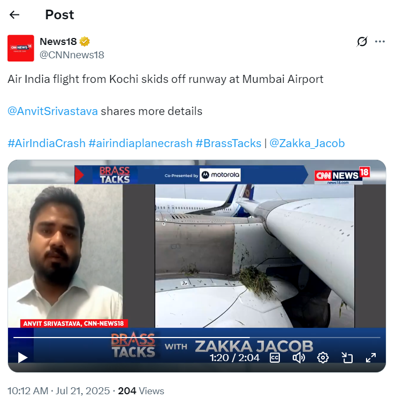Click the gold verified badge

pyautogui.click(x=85, y=41)
